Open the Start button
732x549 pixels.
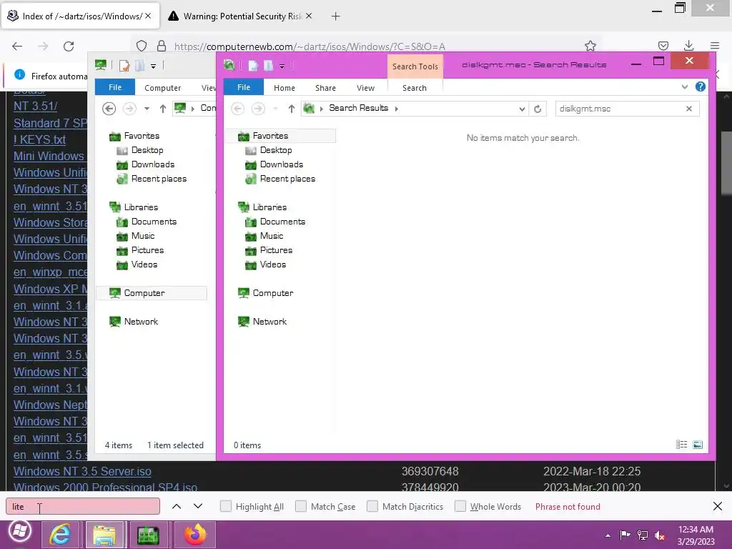click(19, 531)
